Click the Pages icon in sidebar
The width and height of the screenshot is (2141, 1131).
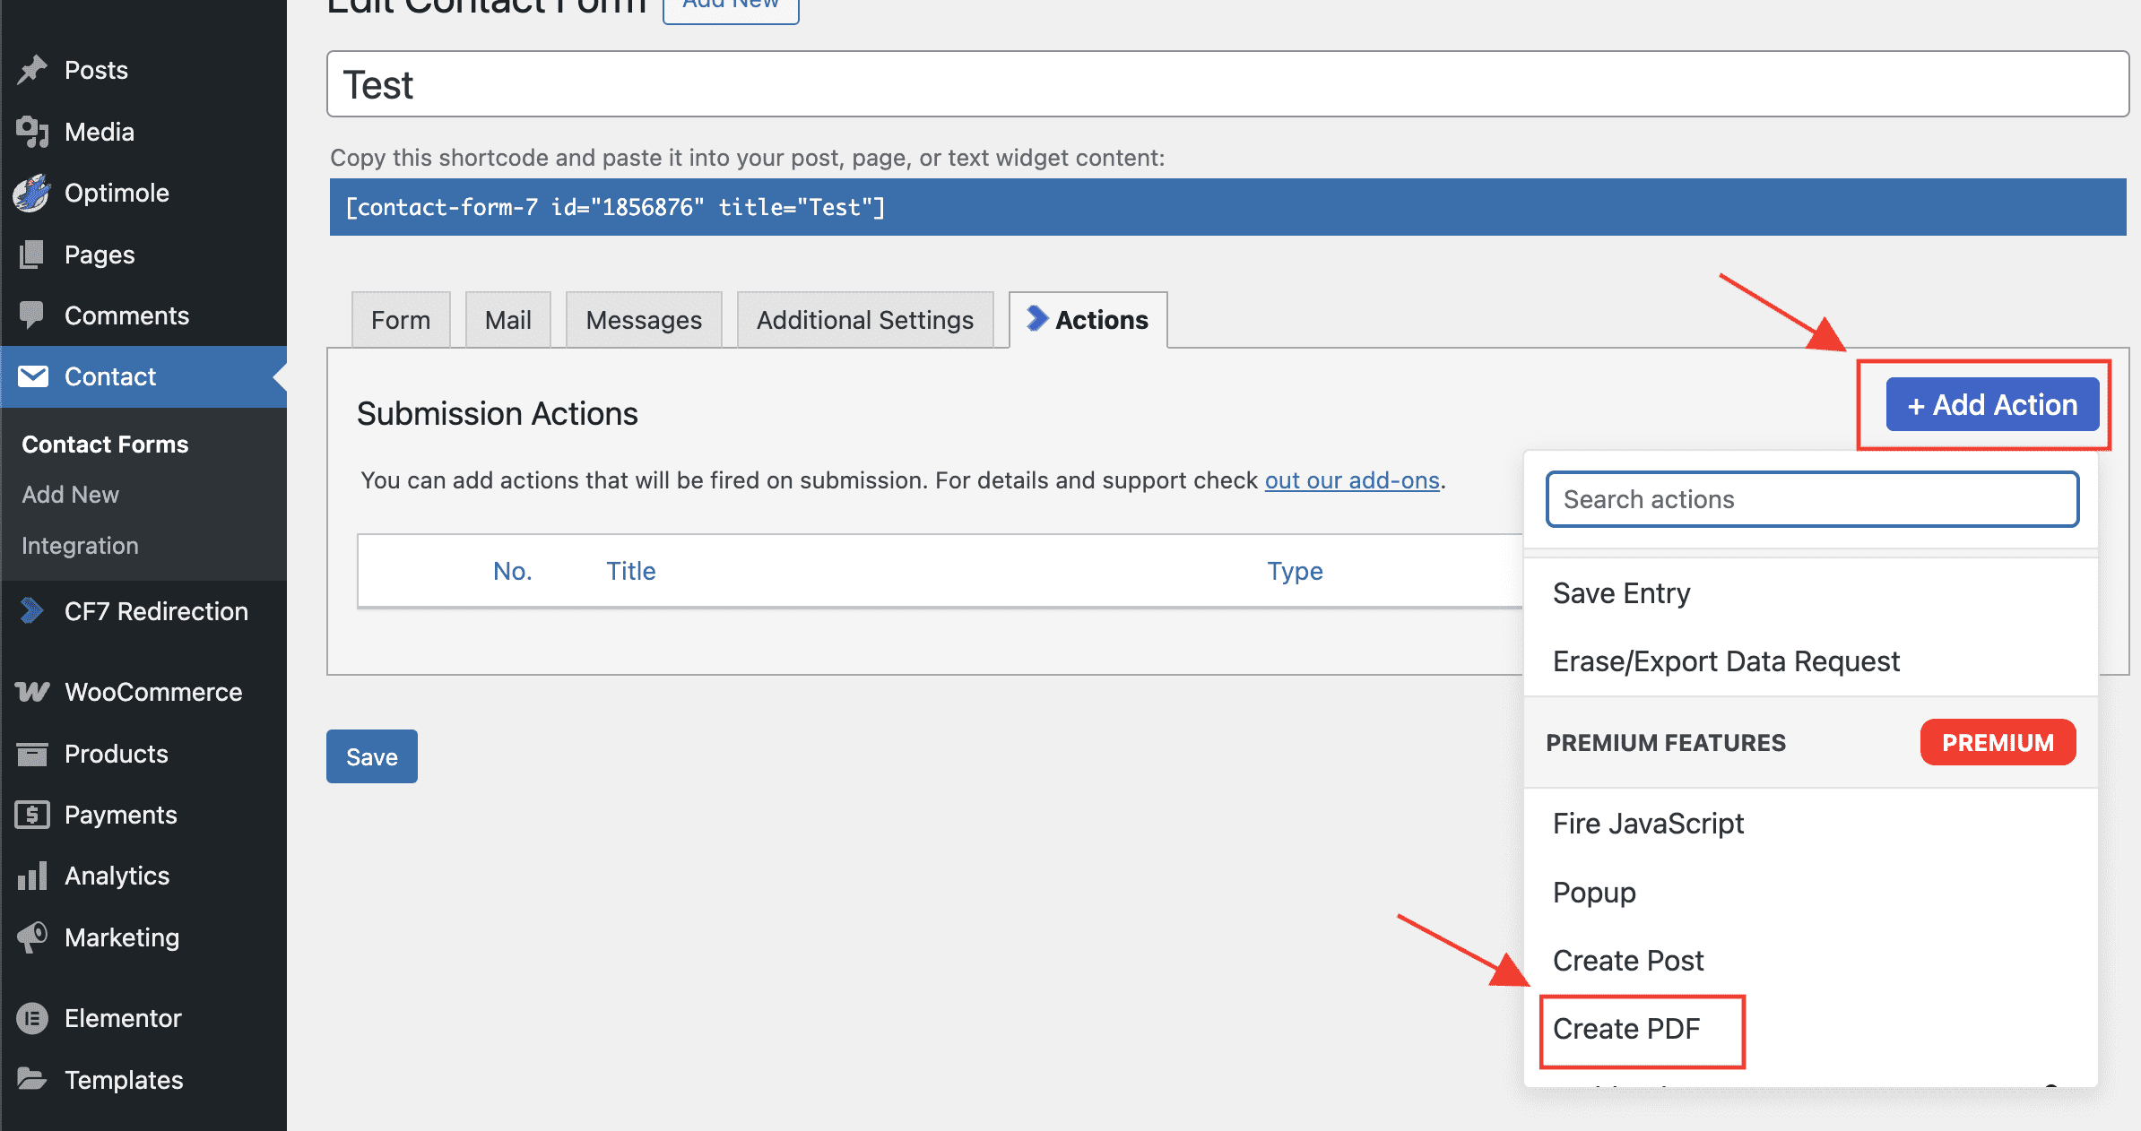pos(32,255)
